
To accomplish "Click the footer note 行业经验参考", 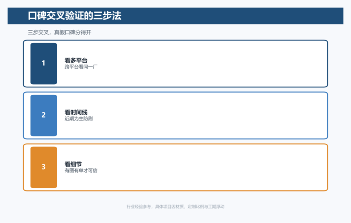I will click(x=139, y=207).
